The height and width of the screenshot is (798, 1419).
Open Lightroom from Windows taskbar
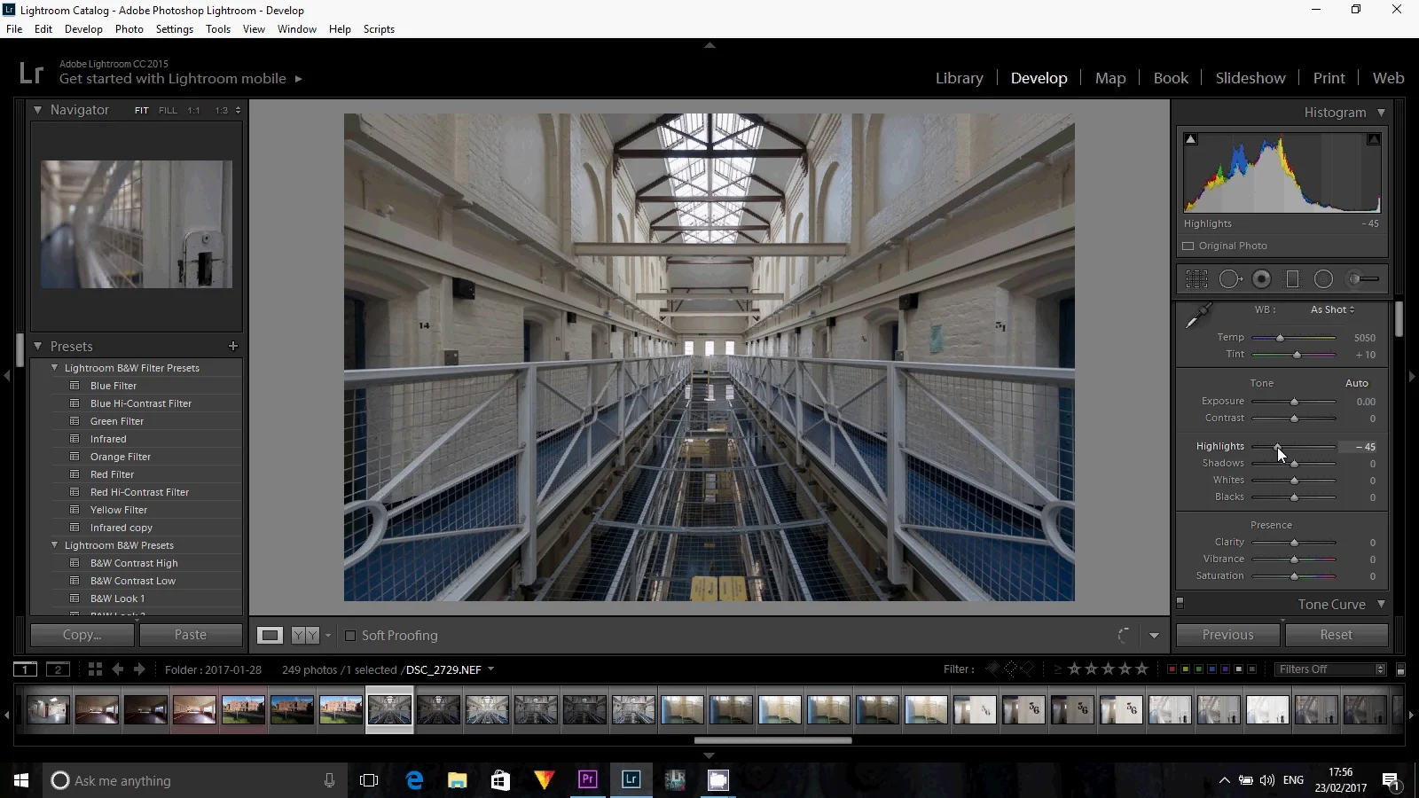click(631, 780)
